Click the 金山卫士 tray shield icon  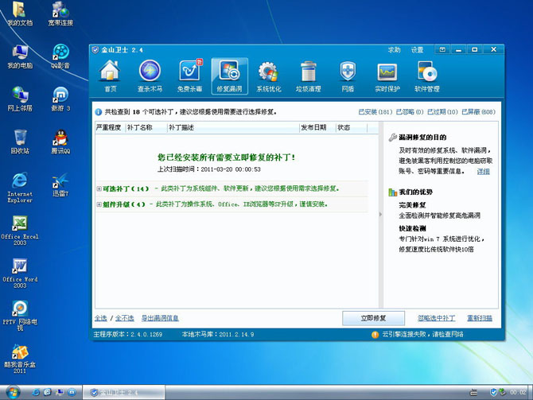coord(493,393)
